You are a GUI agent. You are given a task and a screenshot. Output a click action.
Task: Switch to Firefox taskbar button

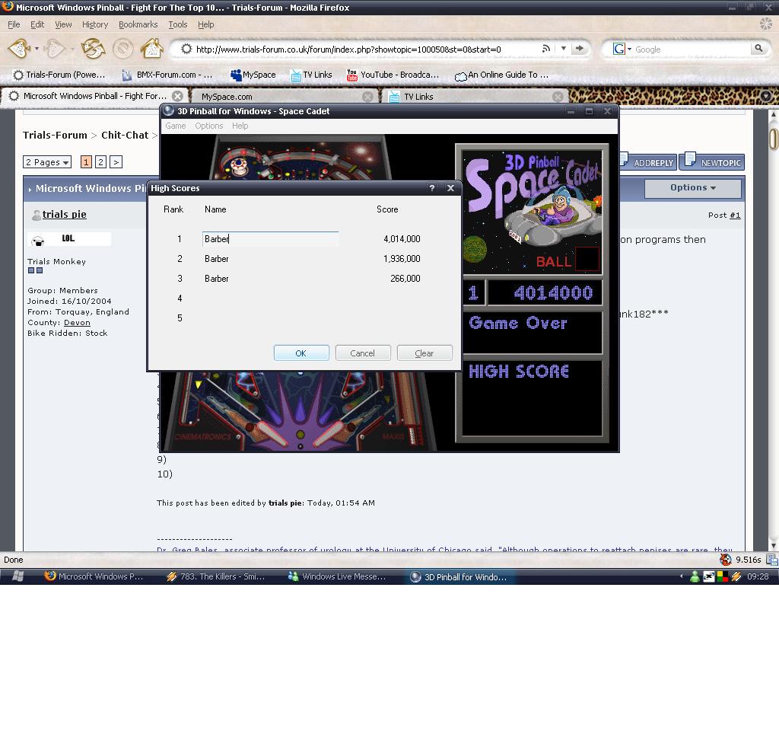pos(94,577)
